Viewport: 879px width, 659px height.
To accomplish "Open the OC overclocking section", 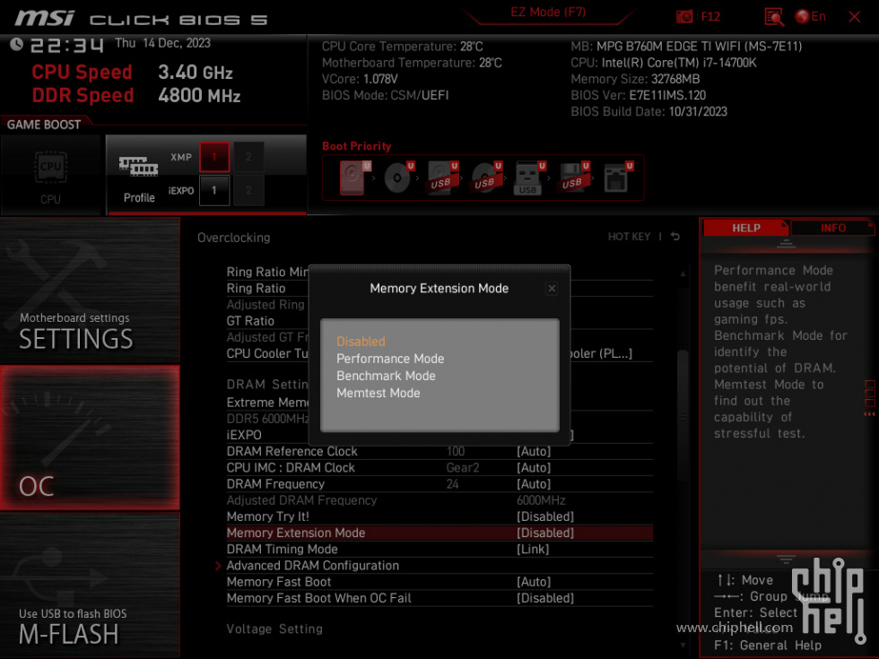I will [x=90, y=438].
